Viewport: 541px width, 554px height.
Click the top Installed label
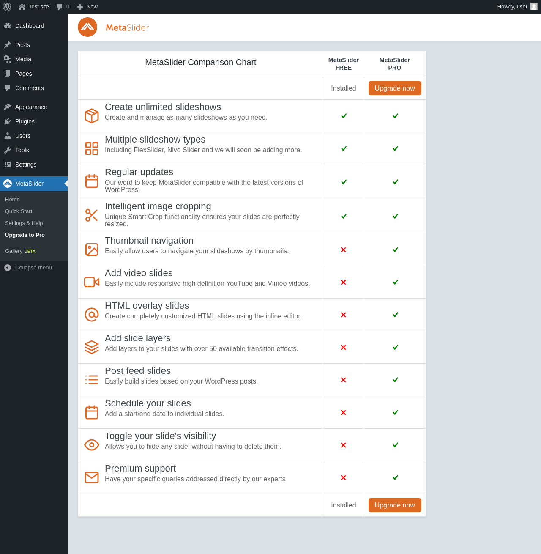[x=344, y=88]
